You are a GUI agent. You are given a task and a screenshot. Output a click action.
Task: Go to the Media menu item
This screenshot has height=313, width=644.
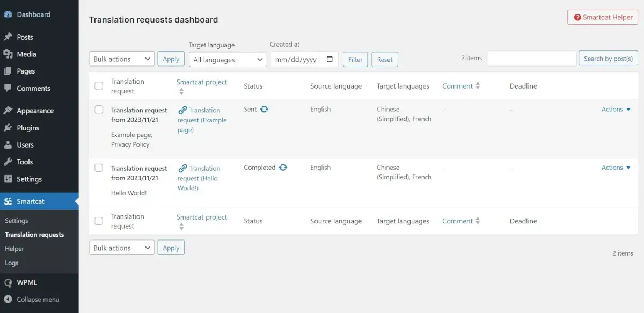point(39,54)
